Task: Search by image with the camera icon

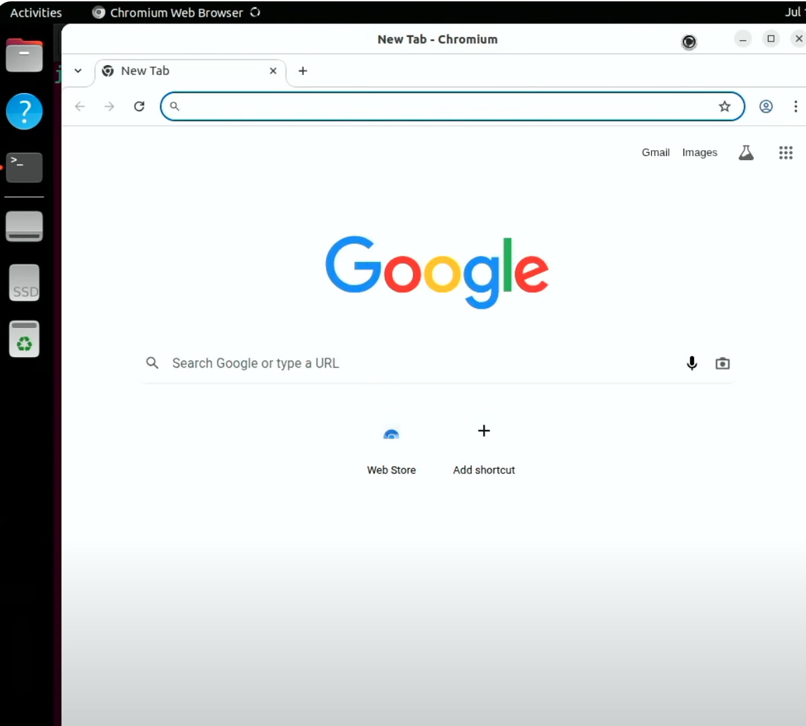Action: (722, 363)
